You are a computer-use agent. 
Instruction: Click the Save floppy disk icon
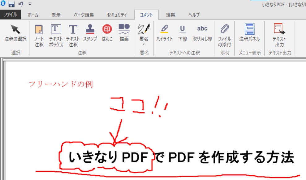(x=11, y=4)
